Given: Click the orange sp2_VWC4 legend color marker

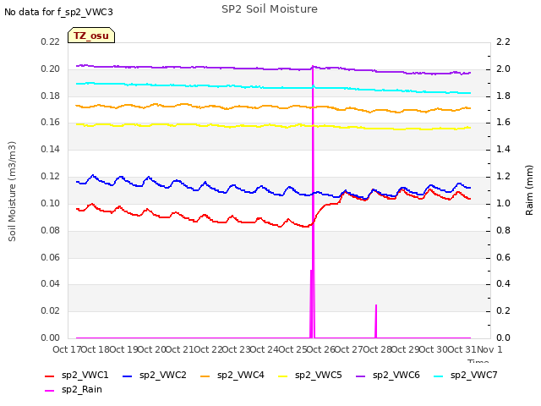Looking at the screenshot, I should point(205,376).
